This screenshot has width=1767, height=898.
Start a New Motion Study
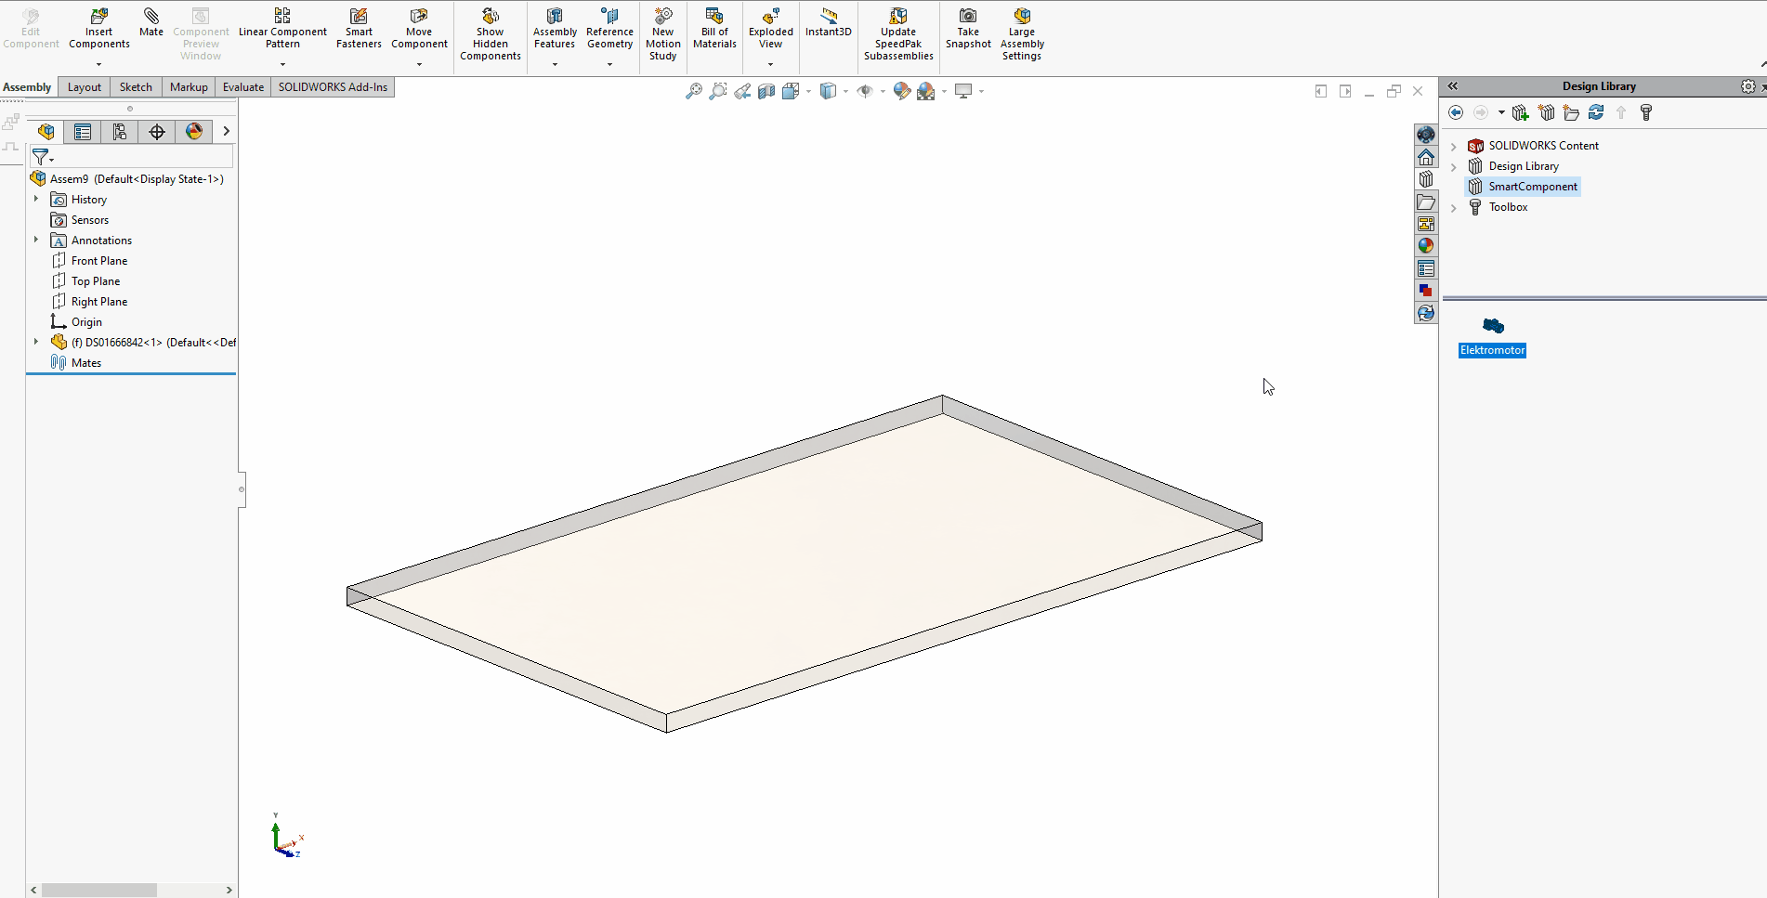[662, 34]
